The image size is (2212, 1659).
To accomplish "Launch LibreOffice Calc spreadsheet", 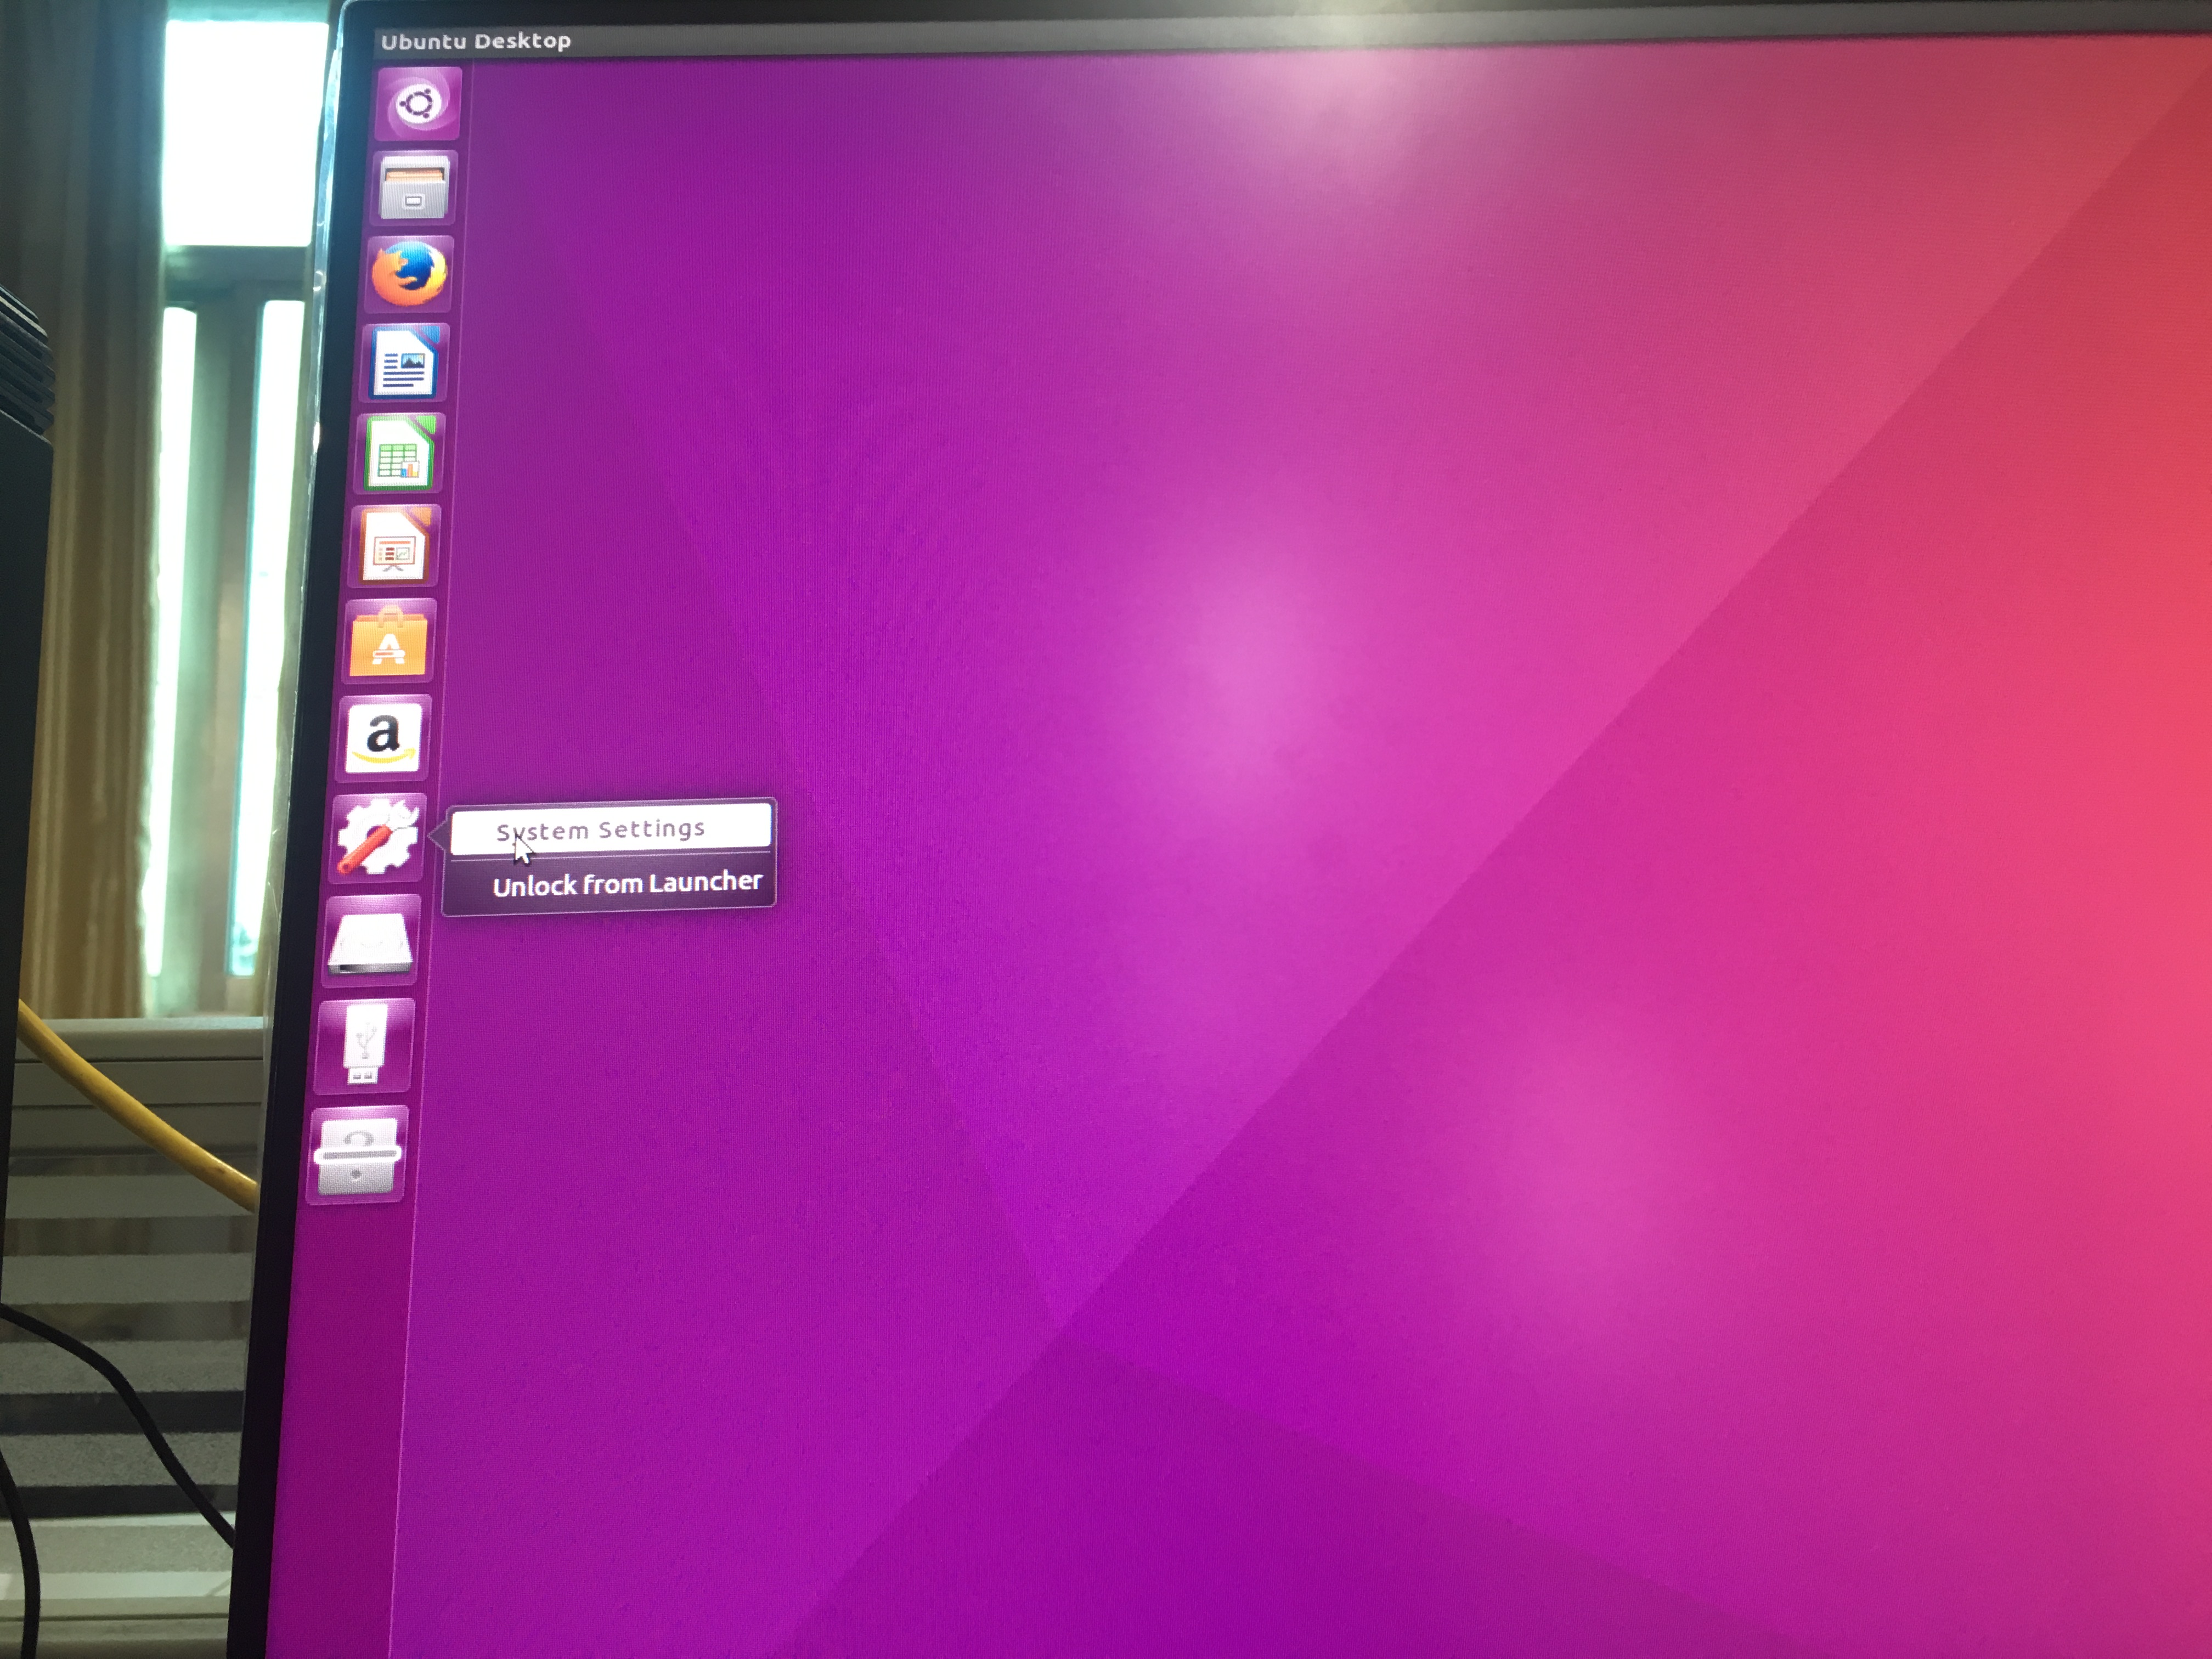I will (x=399, y=455).
